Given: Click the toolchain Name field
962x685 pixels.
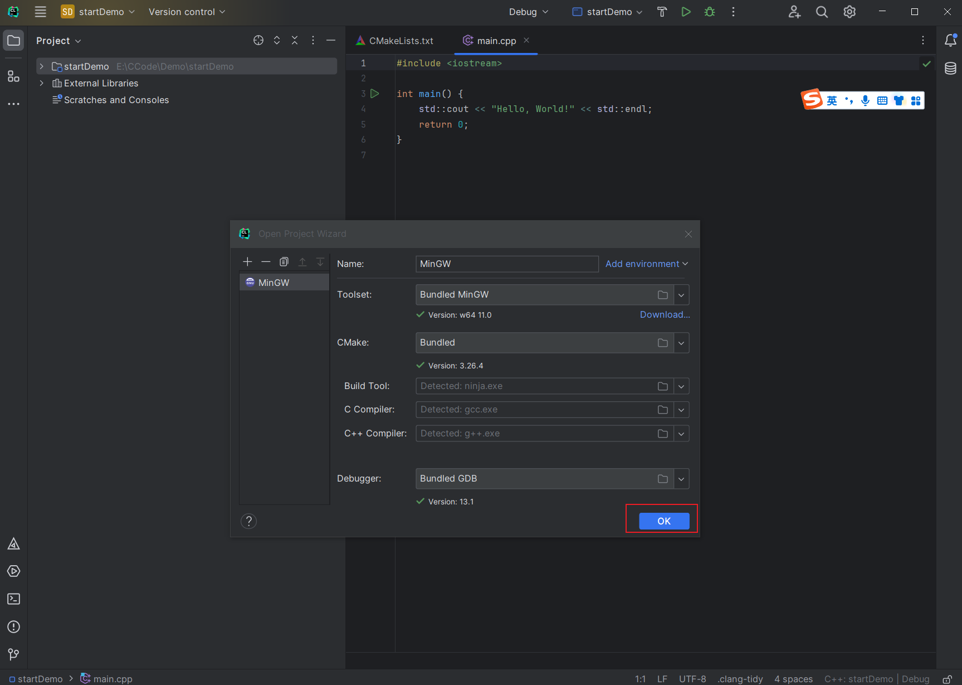Looking at the screenshot, I should (x=507, y=264).
